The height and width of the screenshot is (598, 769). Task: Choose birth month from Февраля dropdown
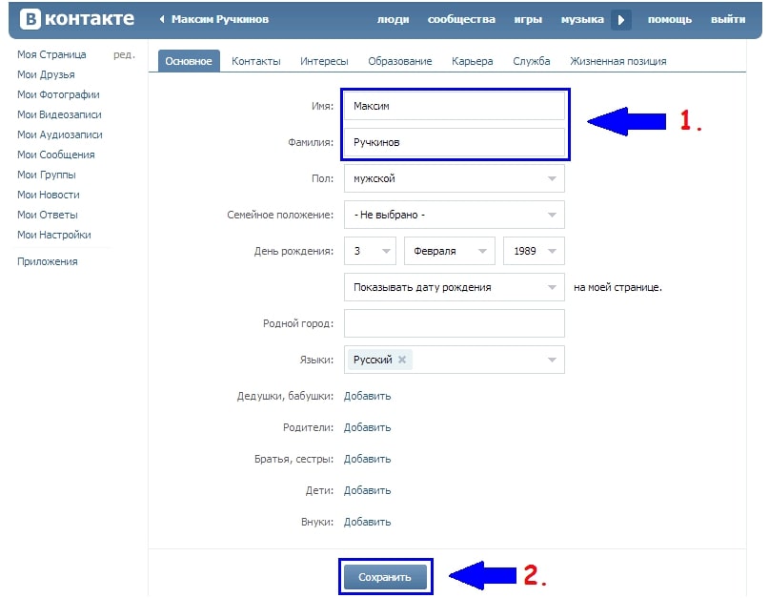click(450, 251)
